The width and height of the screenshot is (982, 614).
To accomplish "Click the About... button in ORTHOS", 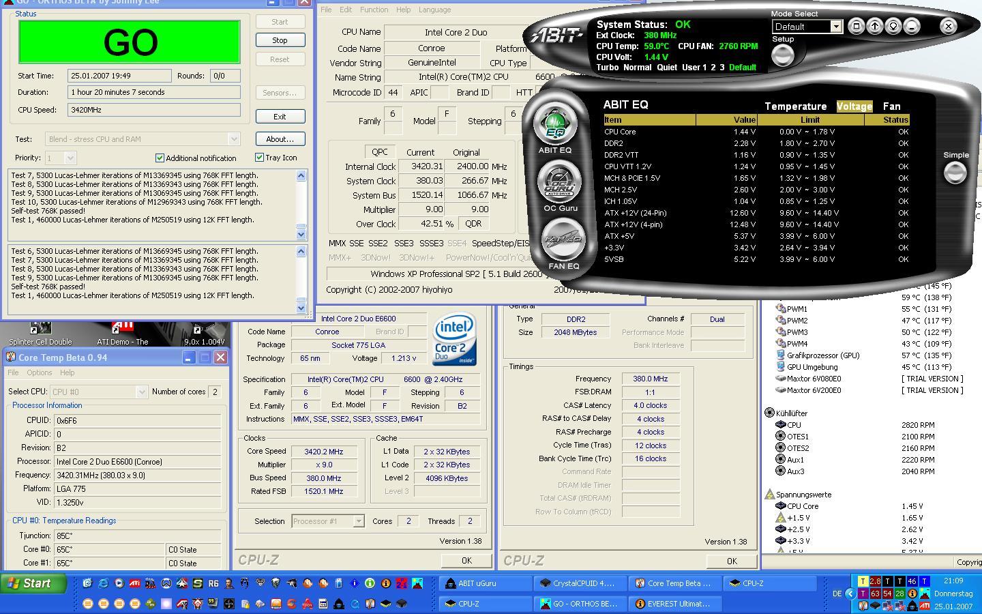I will (280, 139).
